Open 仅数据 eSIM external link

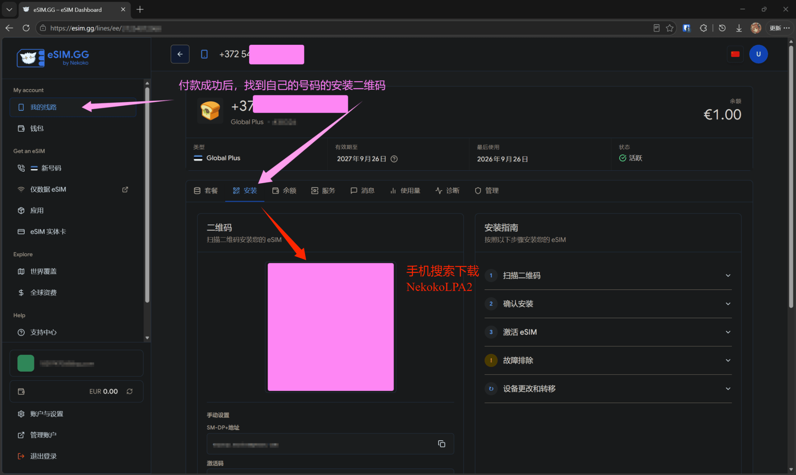[73, 190]
